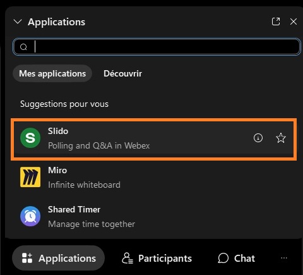Open Shared Timer Manage time together
303x275 pixels.
click(153, 217)
